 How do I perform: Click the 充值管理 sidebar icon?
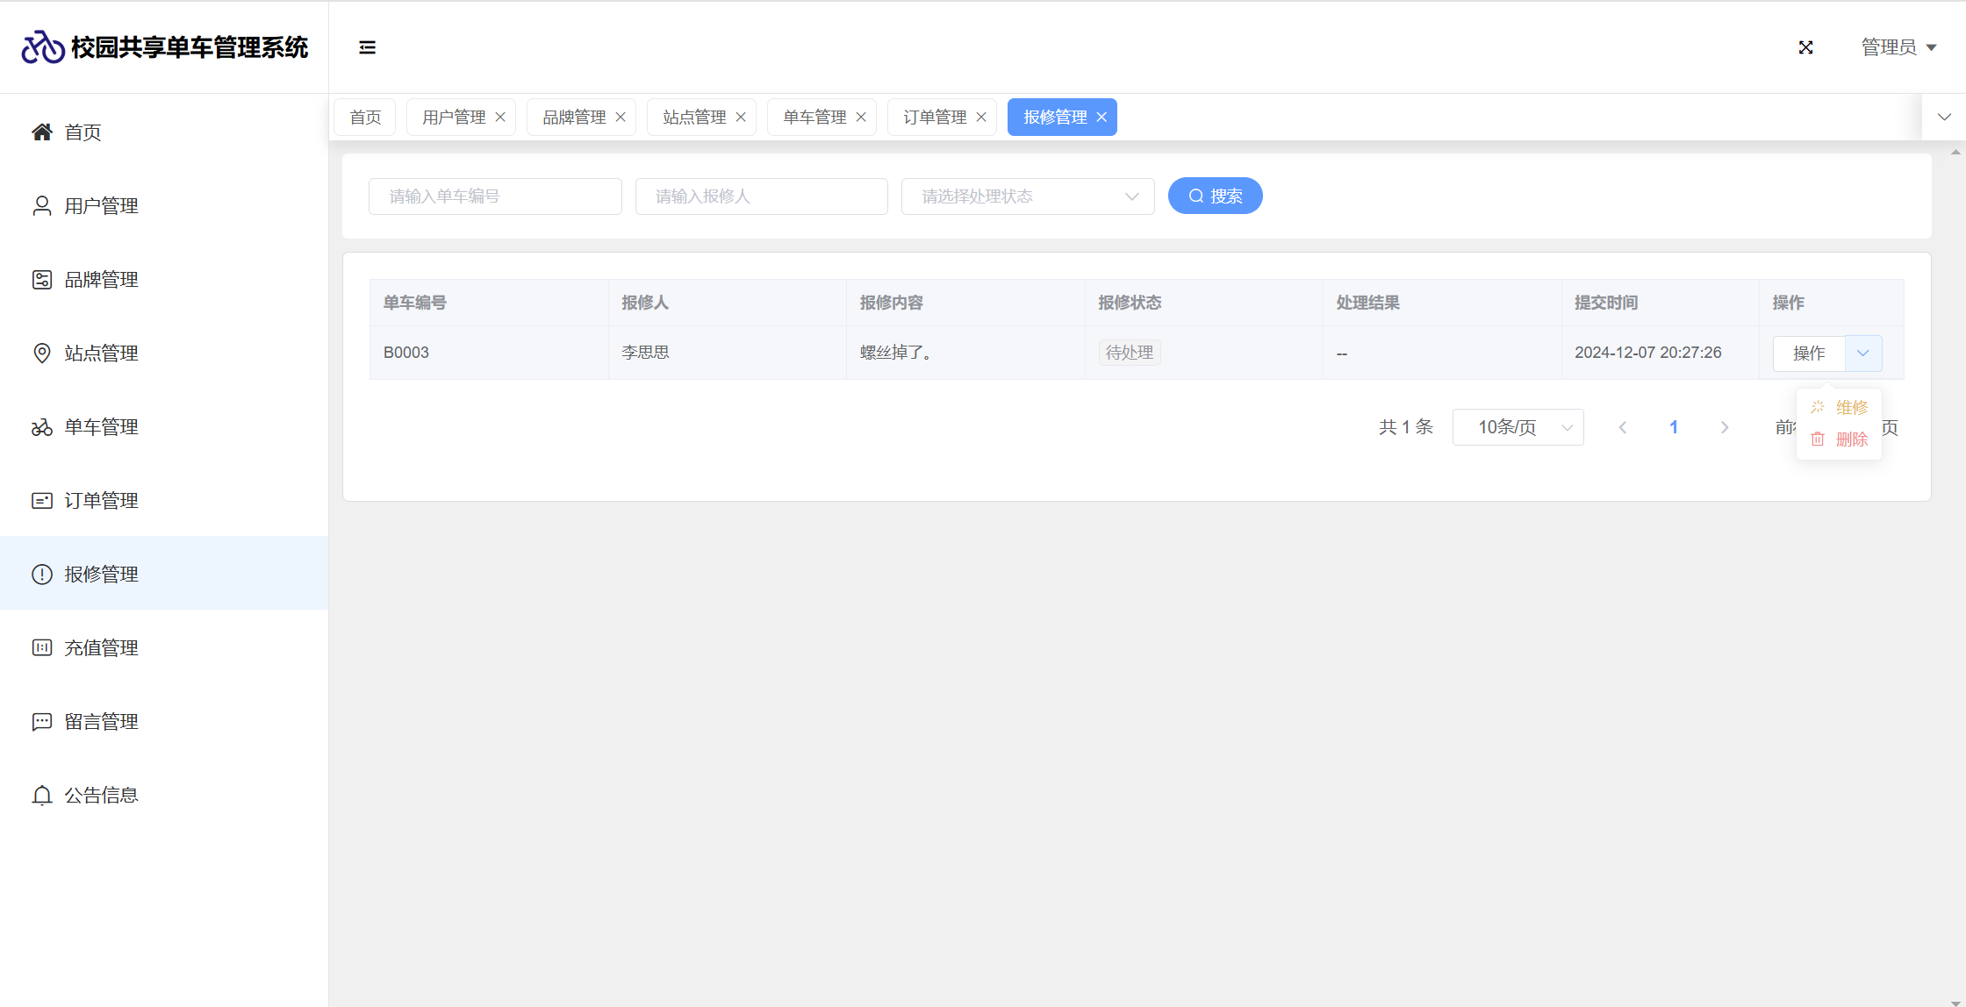[x=41, y=648]
